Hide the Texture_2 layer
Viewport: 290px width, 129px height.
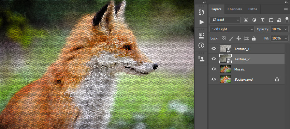214,59
